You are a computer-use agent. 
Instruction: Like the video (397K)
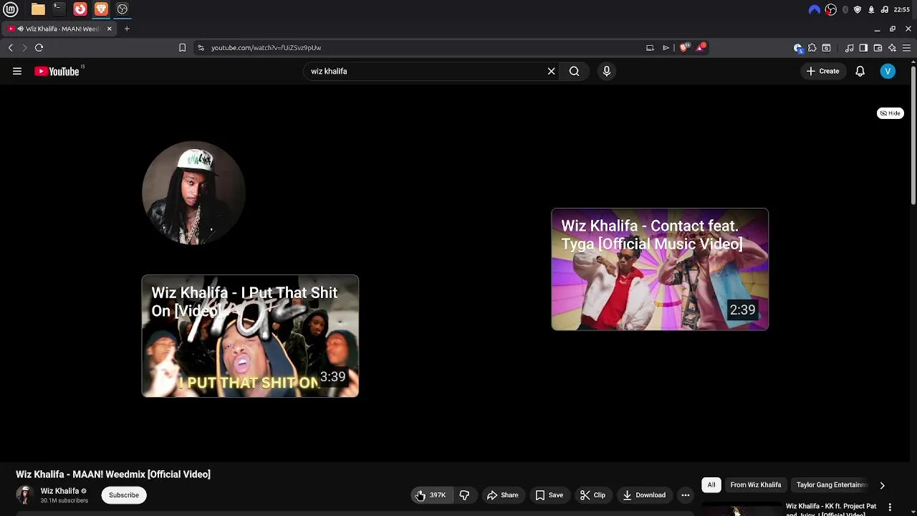431,495
